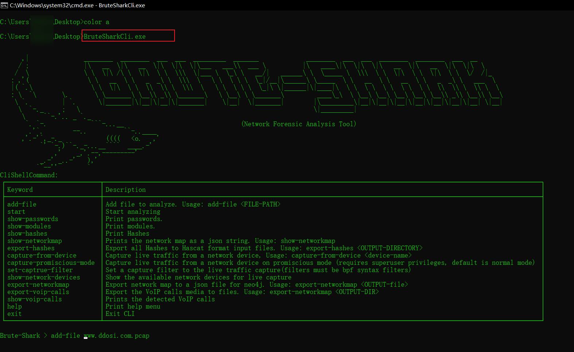This screenshot has width=574, height=352.
Task: Click the 'Description' column header
Action: pyautogui.click(x=126, y=190)
